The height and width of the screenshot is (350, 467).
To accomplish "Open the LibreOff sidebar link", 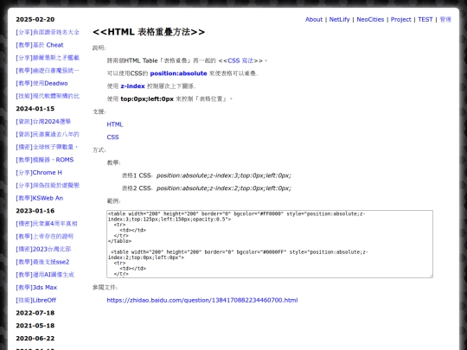I will [36, 300].
